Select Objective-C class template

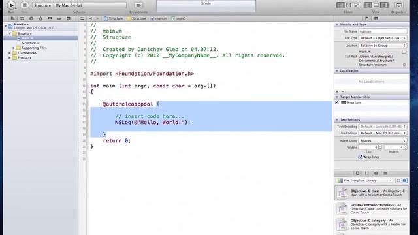click(372, 193)
